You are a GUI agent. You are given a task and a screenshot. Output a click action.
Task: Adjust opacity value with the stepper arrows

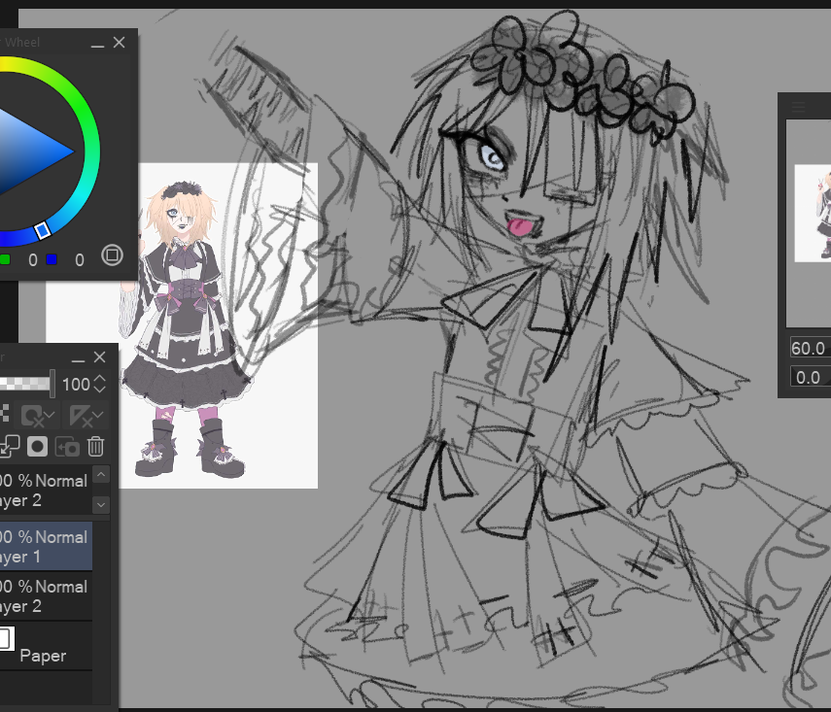pos(100,385)
